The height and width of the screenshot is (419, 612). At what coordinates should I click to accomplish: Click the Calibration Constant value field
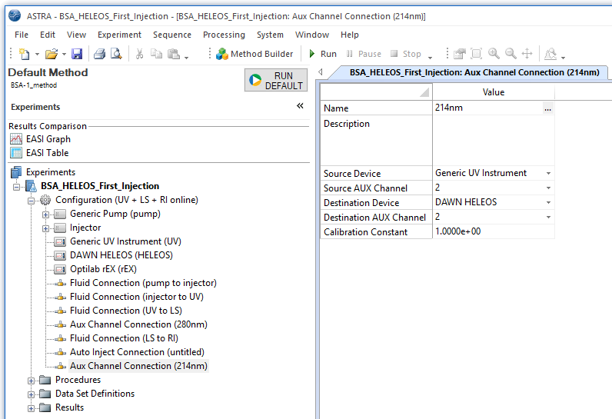pyautogui.click(x=492, y=232)
